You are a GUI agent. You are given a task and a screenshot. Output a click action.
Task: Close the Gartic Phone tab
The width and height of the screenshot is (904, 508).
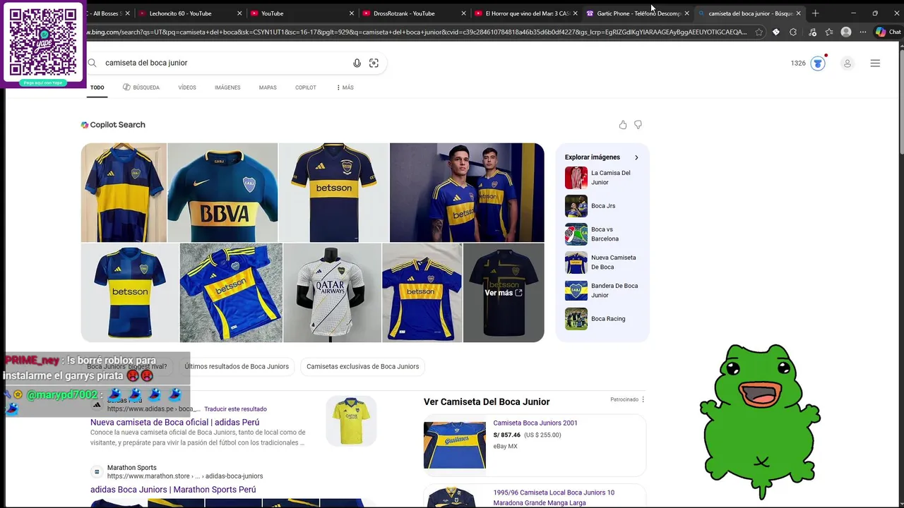pos(687,13)
